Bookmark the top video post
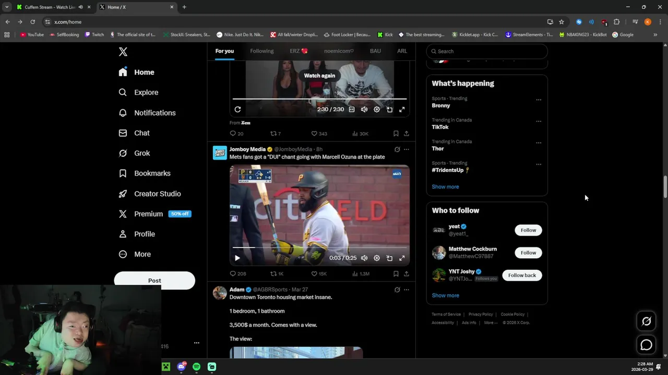 [396, 134]
